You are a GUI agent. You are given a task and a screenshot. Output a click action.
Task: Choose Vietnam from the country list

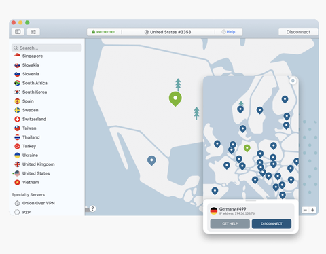pos(31,183)
